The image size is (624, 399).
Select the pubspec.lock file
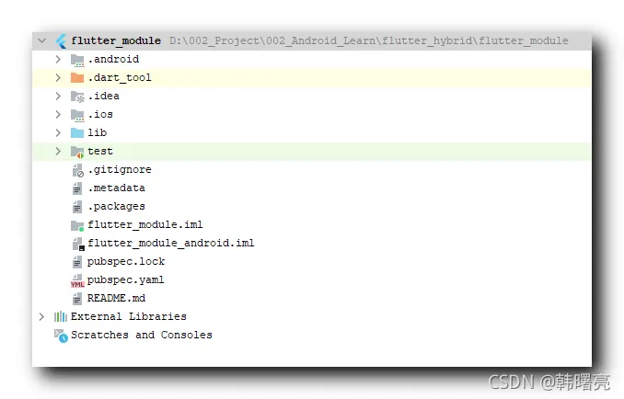coord(126,261)
